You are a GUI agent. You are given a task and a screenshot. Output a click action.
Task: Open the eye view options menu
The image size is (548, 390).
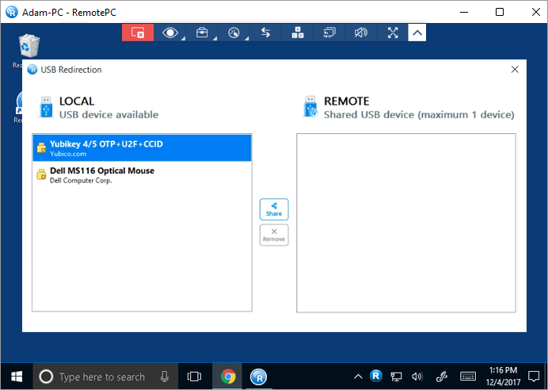[x=169, y=32]
